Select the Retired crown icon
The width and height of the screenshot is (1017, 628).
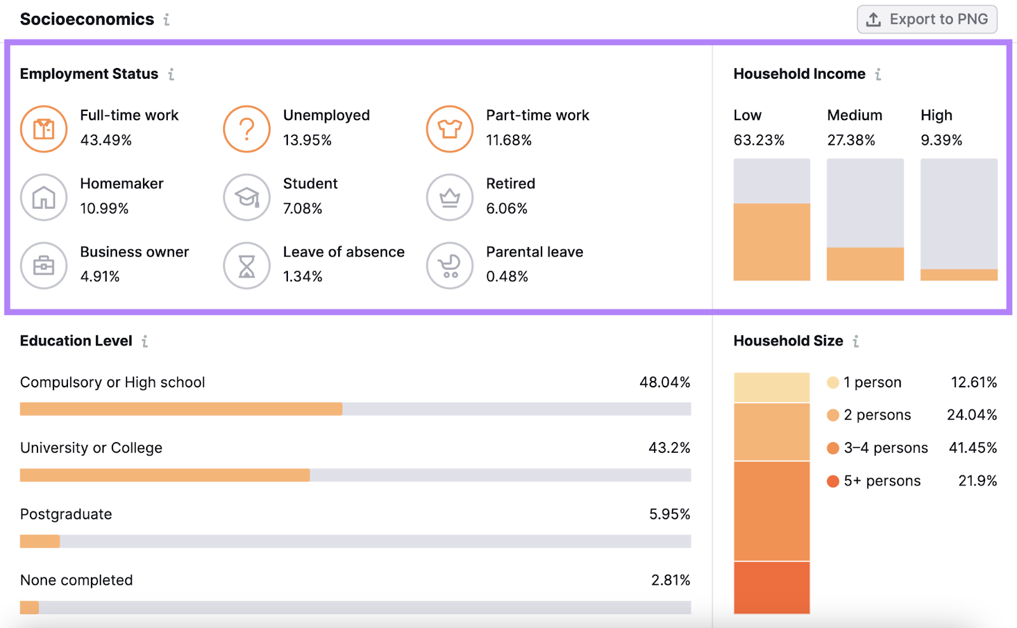pyautogui.click(x=449, y=197)
